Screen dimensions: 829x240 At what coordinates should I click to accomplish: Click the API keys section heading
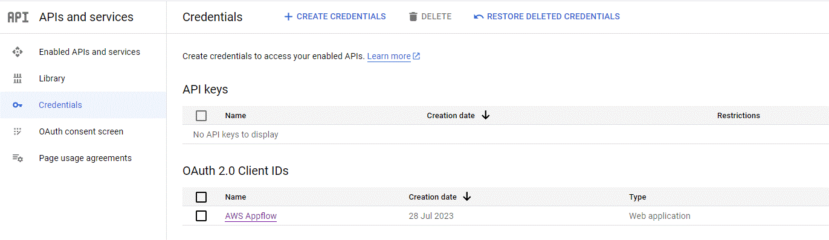(205, 89)
